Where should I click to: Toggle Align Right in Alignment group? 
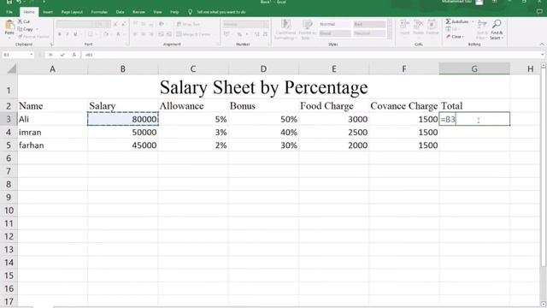click(151, 34)
